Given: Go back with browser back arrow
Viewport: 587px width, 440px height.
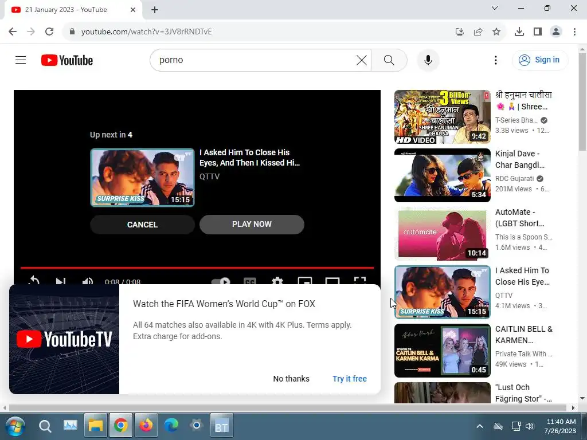Looking at the screenshot, I should coord(13,32).
